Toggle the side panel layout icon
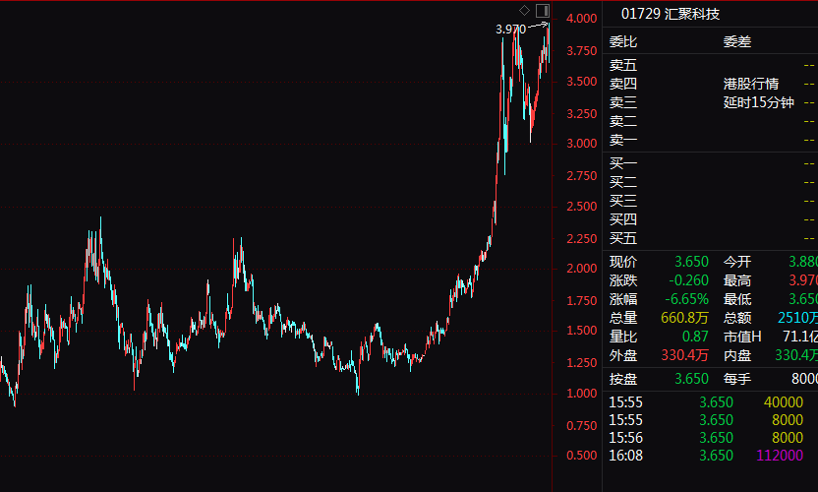This screenshot has width=818, height=492. point(542,11)
